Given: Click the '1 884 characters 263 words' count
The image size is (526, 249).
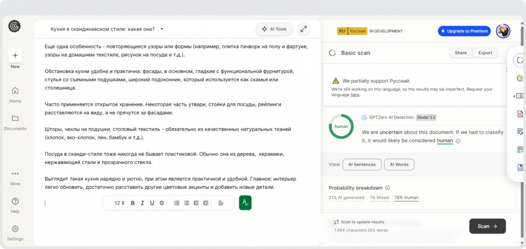Looking at the screenshot, I should click(361, 230).
